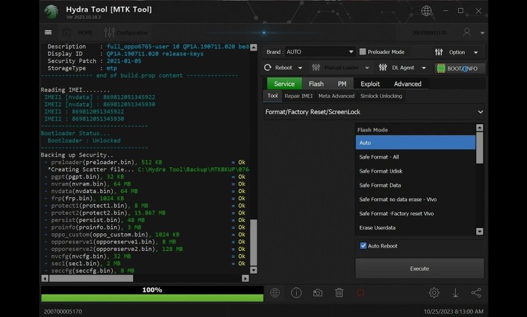
Task: Open the hamburger menu icon
Action: tap(48, 32)
